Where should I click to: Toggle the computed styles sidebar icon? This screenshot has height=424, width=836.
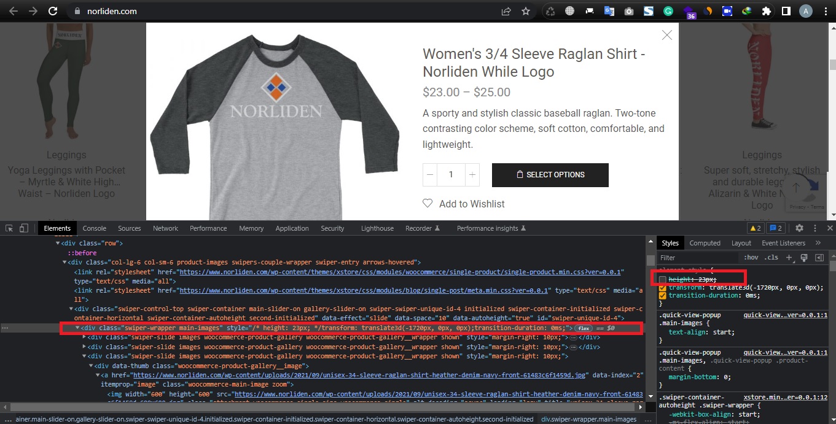(x=819, y=258)
